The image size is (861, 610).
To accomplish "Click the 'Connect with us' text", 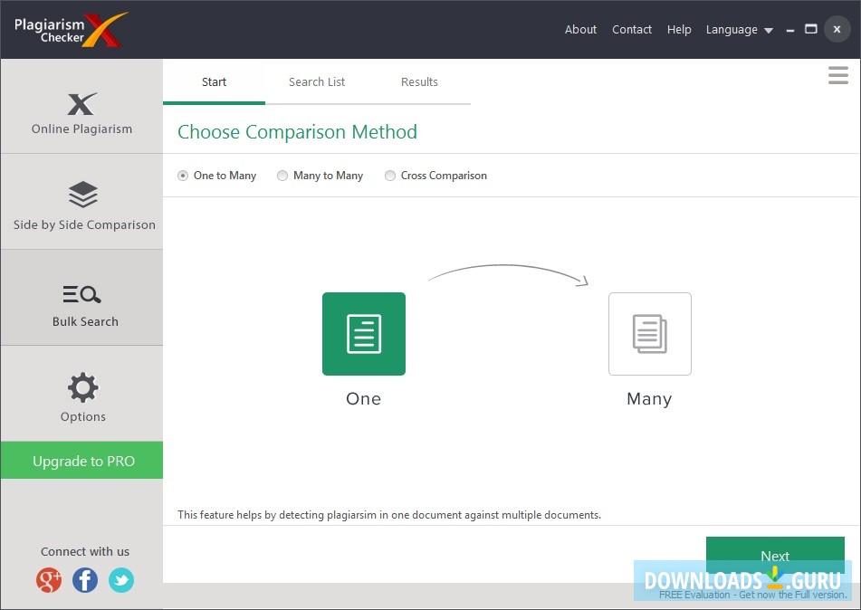I will (x=85, y=551).
